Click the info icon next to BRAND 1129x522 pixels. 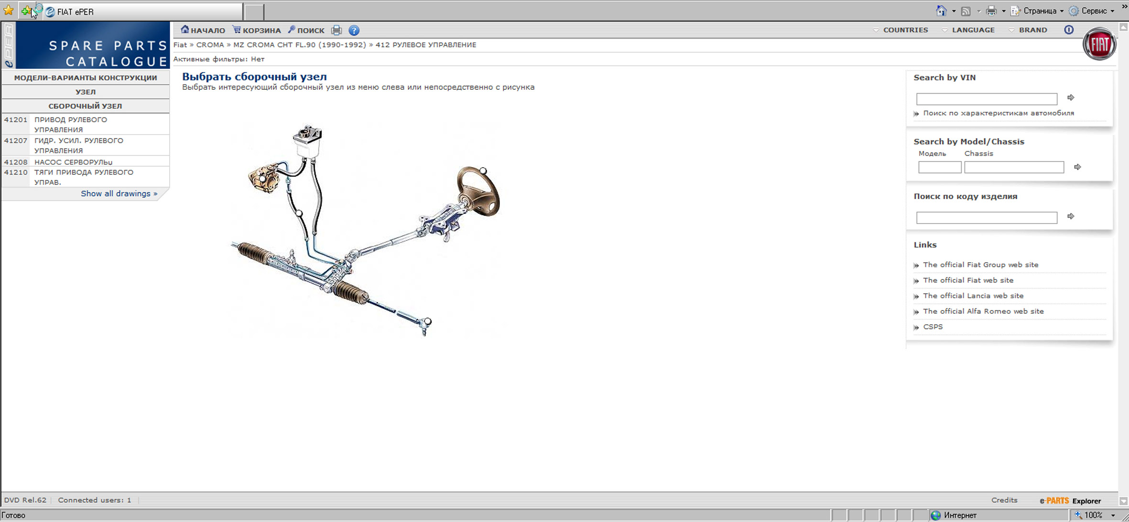click(1069, 30)
